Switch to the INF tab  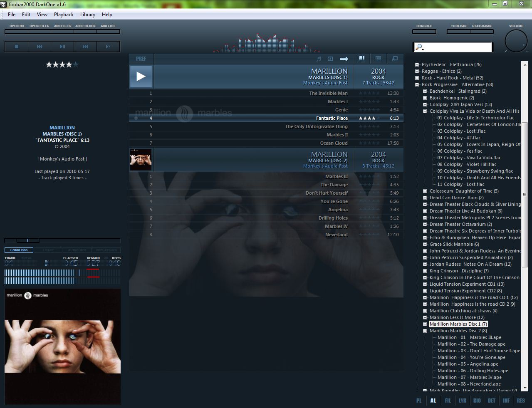pos(506,401)
